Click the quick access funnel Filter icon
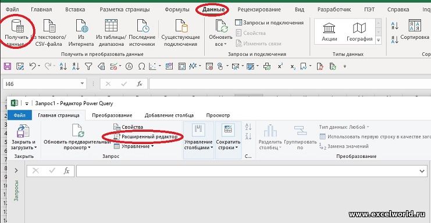 [88, 66]
